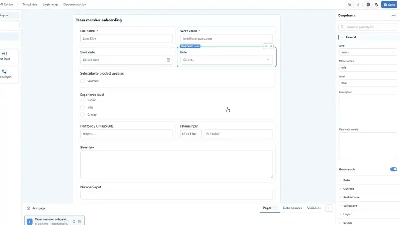The width and height of the screenshot is (400, 225).
Task: Click the Portfolio / GitHub URL field
Action: (127, 134)
